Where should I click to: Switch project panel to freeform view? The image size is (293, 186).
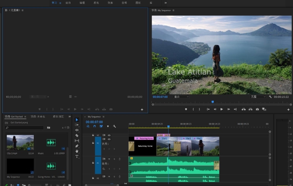point(24,185)
